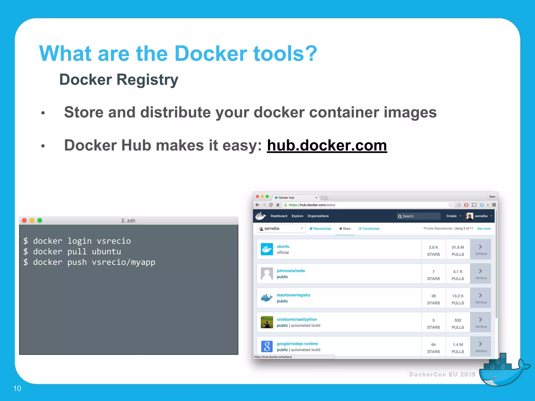
Task: Close the Docker Hub browser tab
Action: [x=316, y=198]
